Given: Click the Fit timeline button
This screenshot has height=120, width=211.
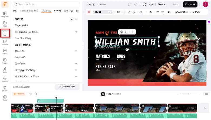Looking at the screenshot, I should [x=206, y=94].
